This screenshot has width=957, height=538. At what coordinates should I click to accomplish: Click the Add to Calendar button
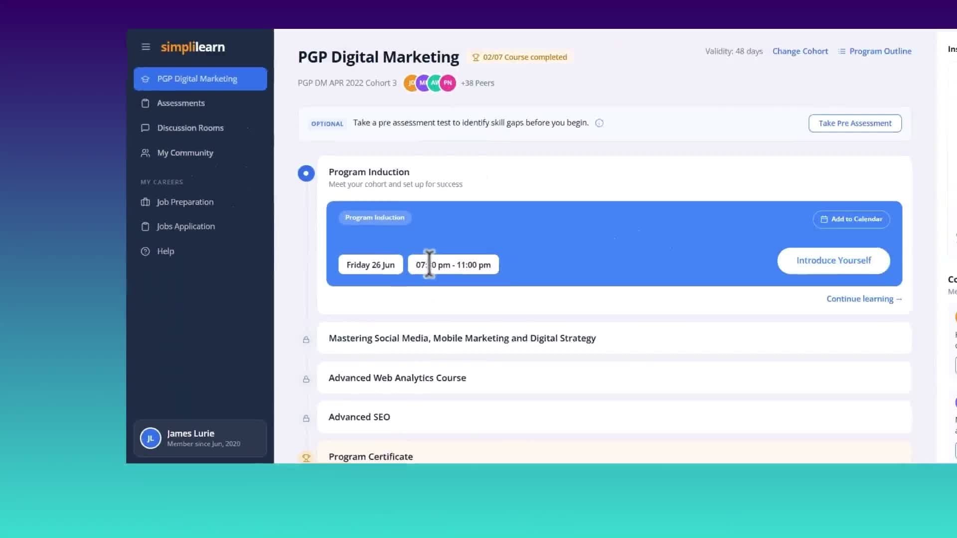click(851, 219)
